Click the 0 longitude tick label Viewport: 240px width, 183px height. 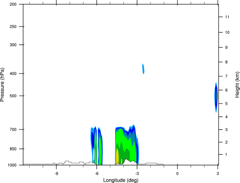coord(177,174)
